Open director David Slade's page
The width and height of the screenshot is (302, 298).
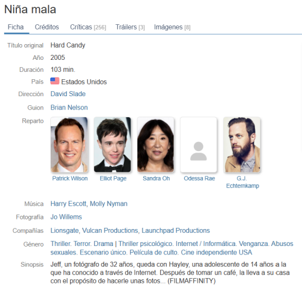68,94
